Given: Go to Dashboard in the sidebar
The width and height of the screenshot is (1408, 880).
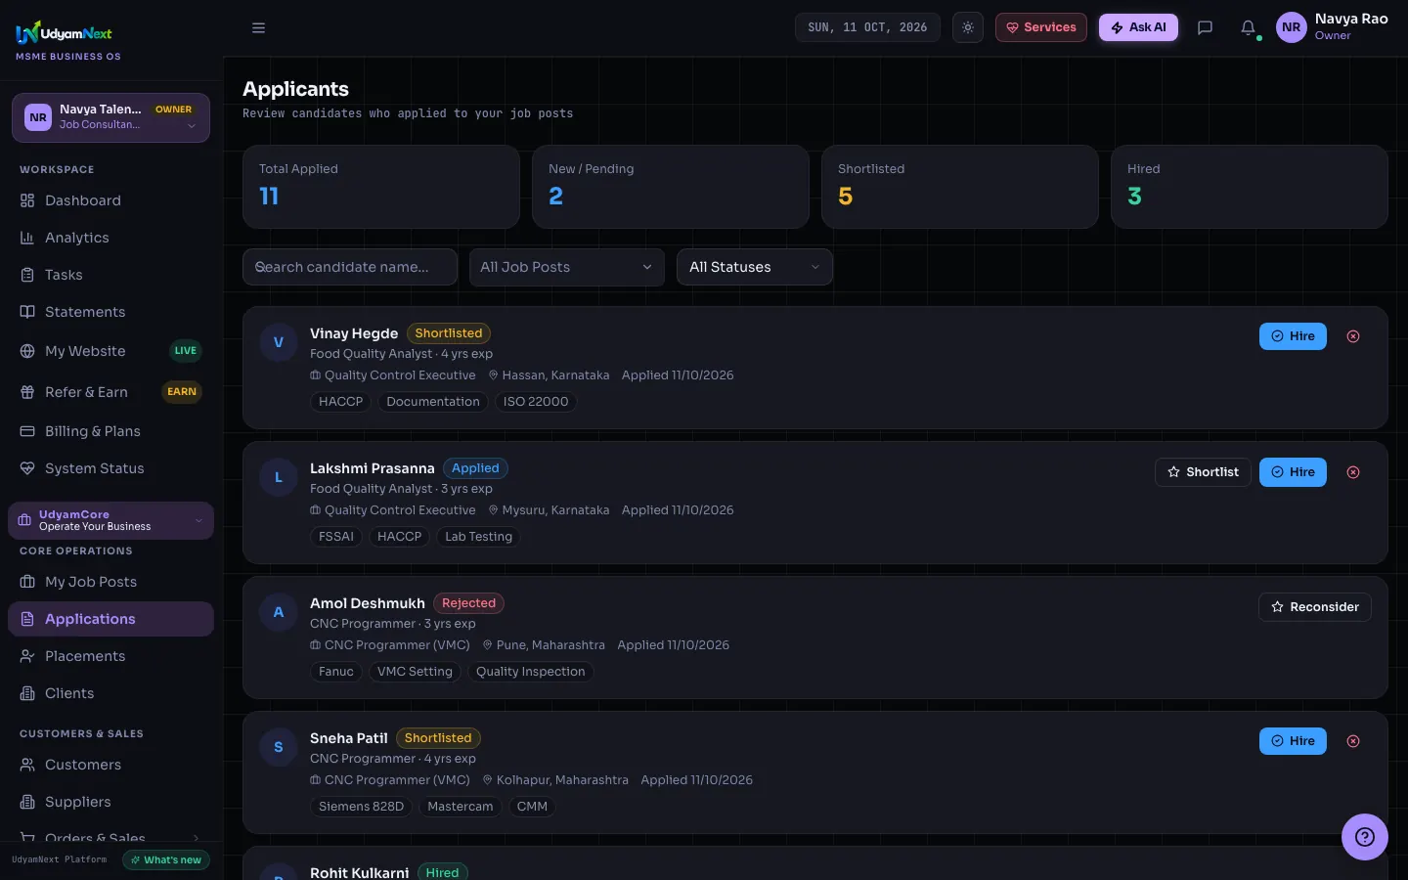Looking at the screenshot, I should click(x=110, y=200).
